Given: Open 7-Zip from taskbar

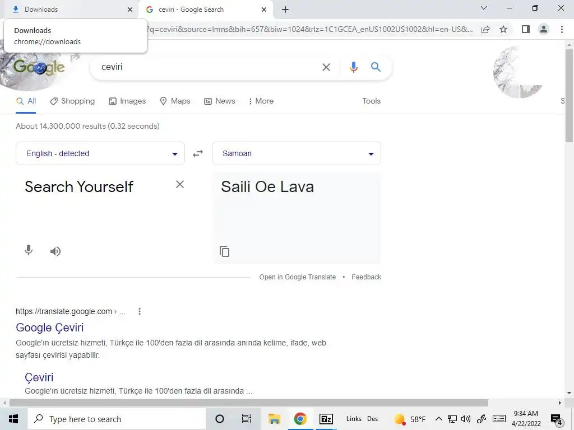Looking at the screenshot, I should tap(326, 419).
